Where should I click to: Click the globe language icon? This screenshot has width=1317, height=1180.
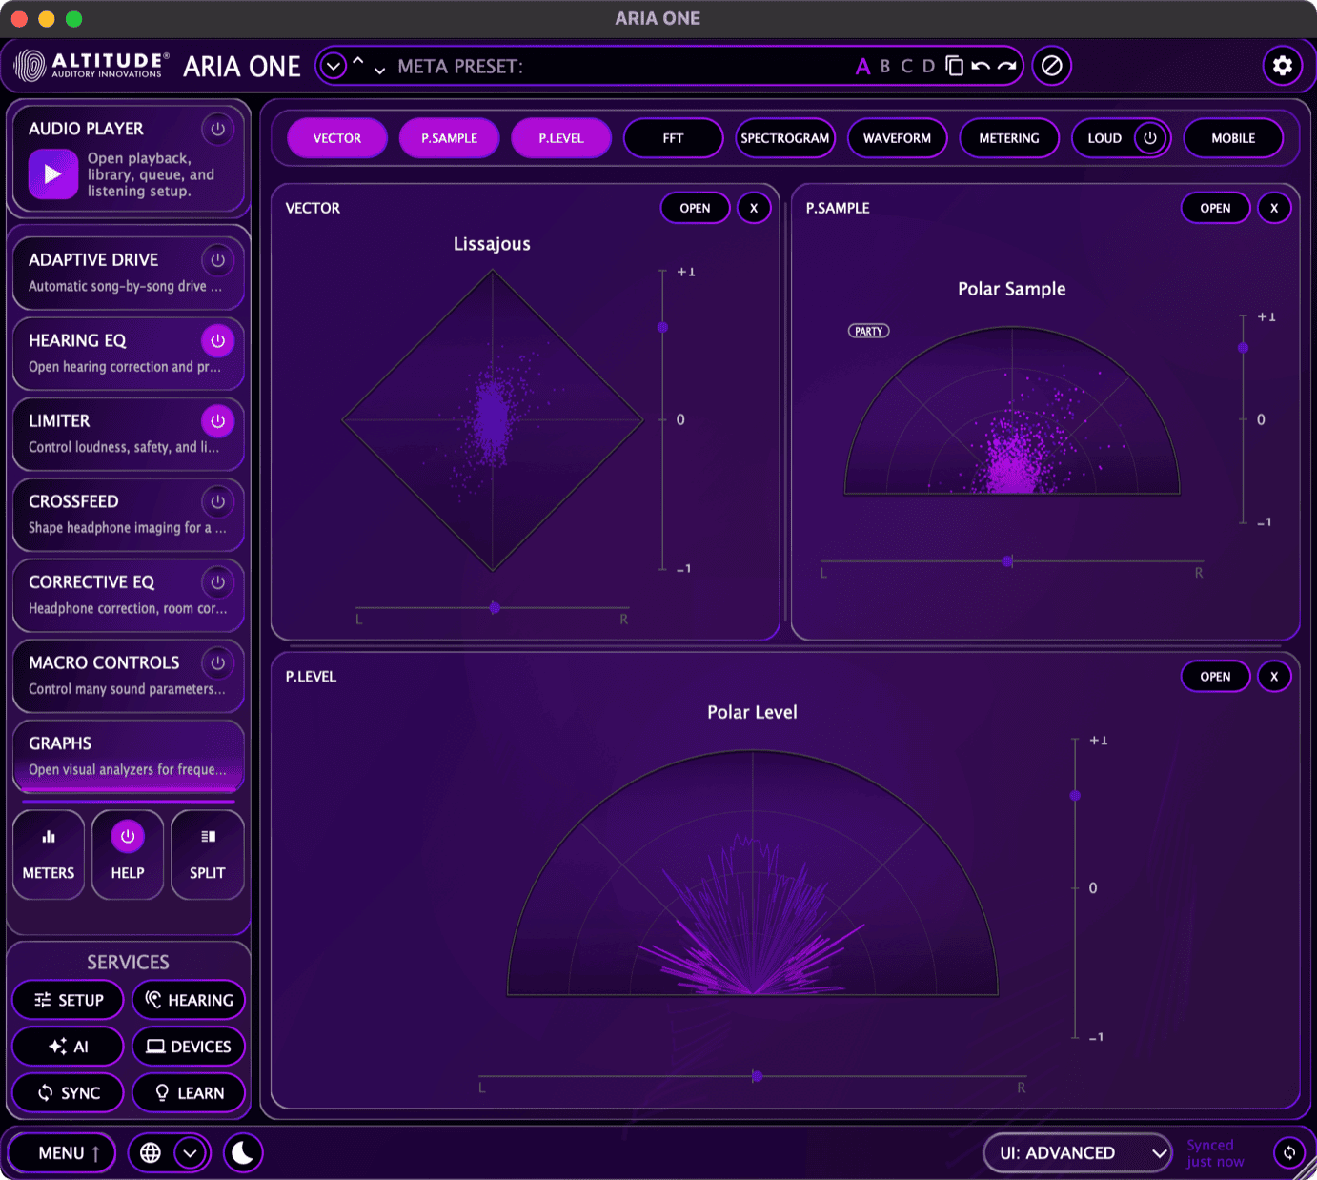click(x=151, y=1153)
